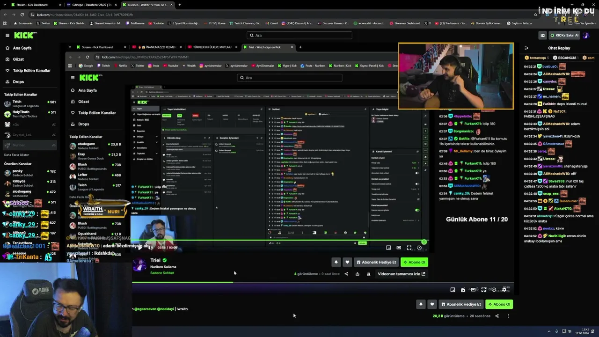Share the VOD via lower share icon

(x=497, y=316)
